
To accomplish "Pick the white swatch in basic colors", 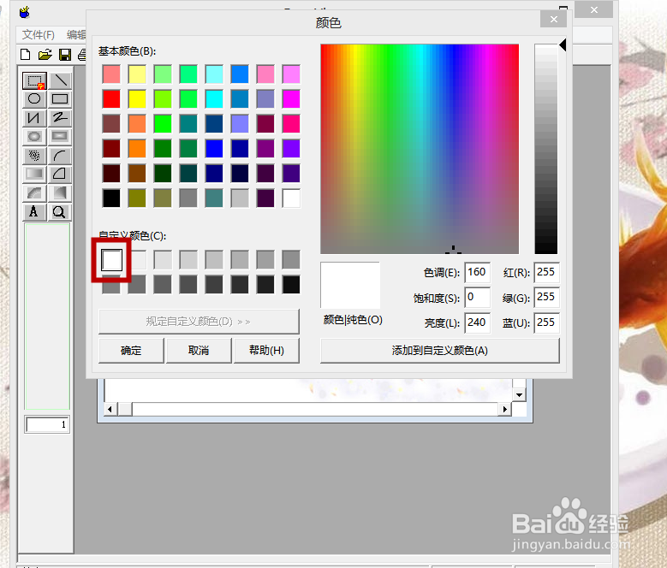I will tap(291, 198).
